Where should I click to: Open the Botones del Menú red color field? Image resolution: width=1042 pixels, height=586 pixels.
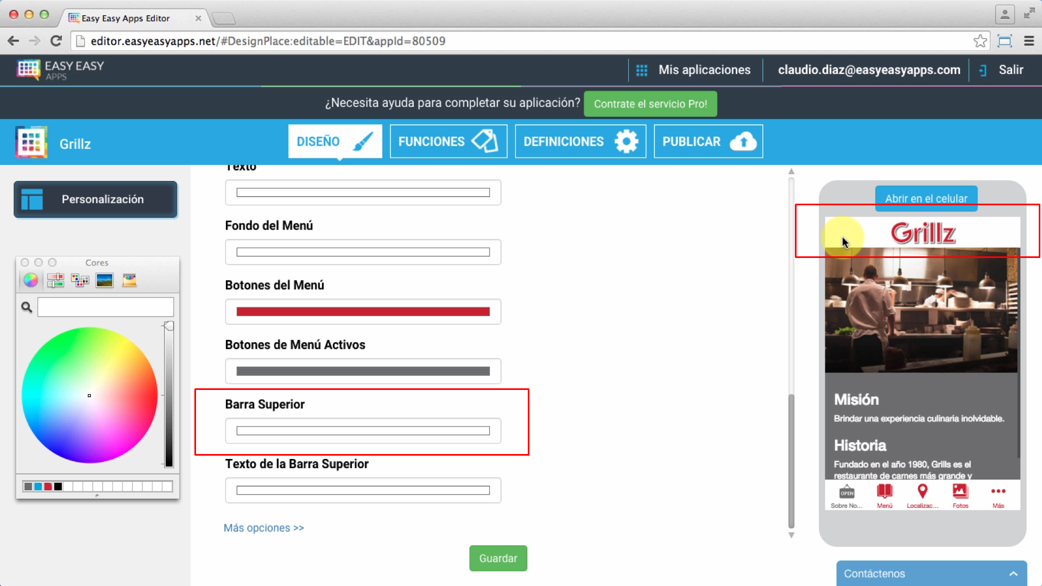pos(363,312)
